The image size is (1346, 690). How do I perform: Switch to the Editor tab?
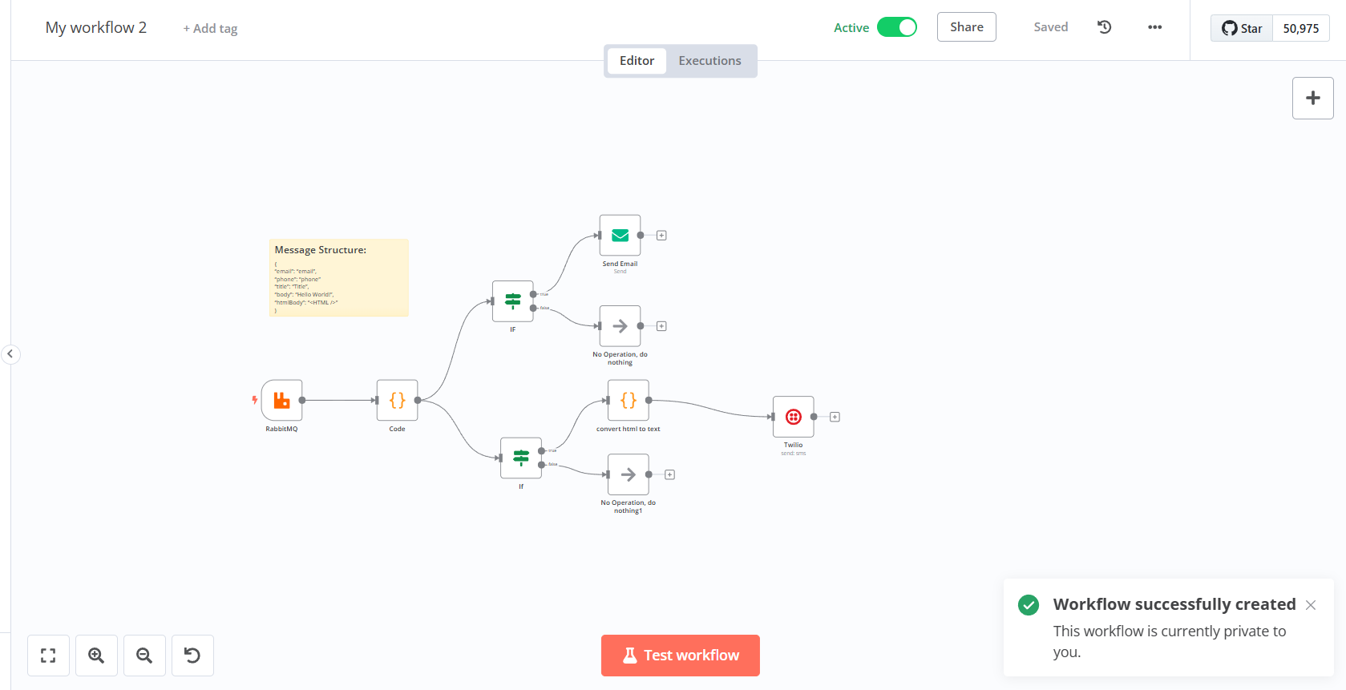pyautogui.click(x=637, y=61)
